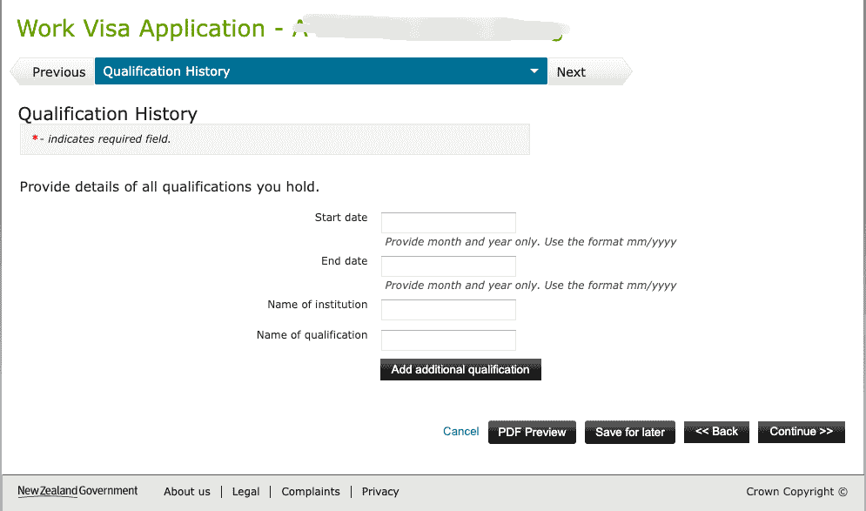Click the Crown Copyright footer text
Screen dimensions: 866x511
[x=796, y=492]
